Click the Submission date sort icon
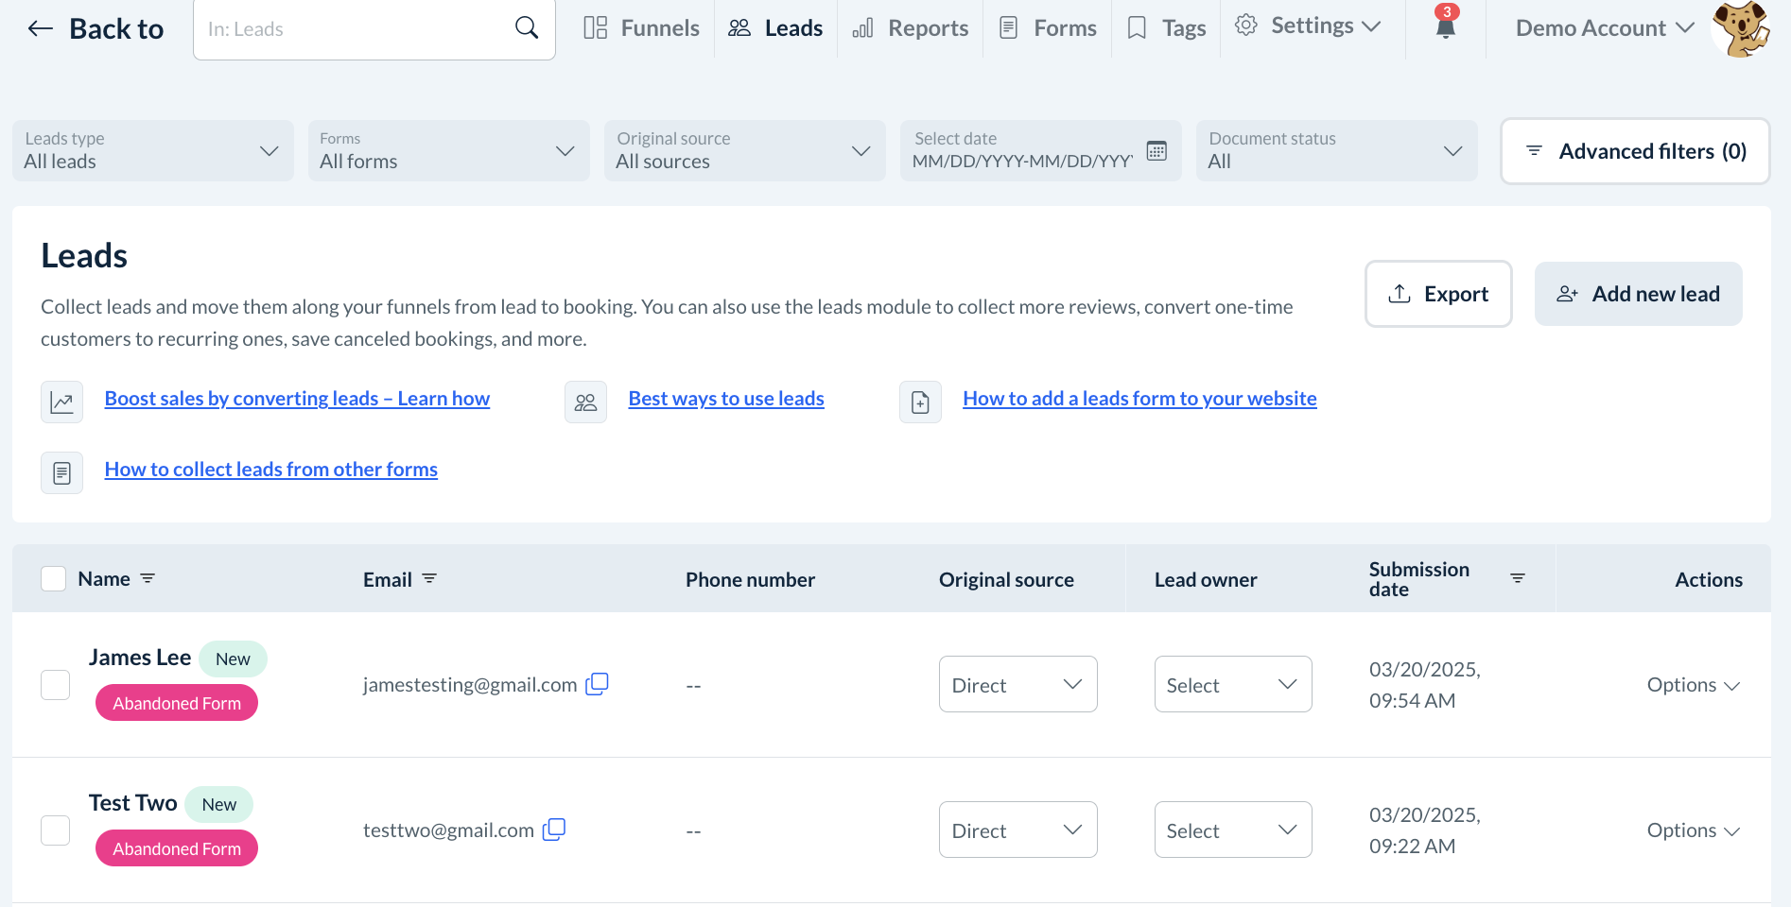Image resolution: width=1791 pixels, height=907 pixels. pyautogui.click(x=1518, y=578)
